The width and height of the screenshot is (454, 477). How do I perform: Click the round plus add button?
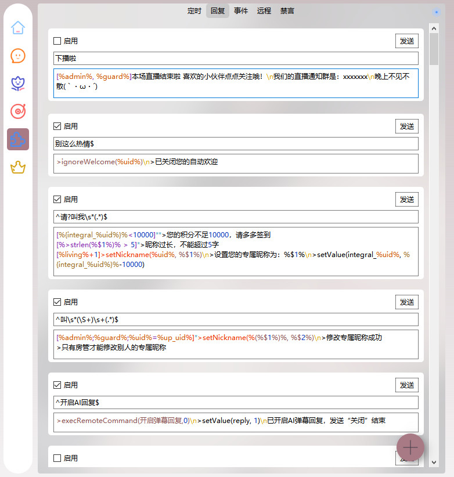410,447
